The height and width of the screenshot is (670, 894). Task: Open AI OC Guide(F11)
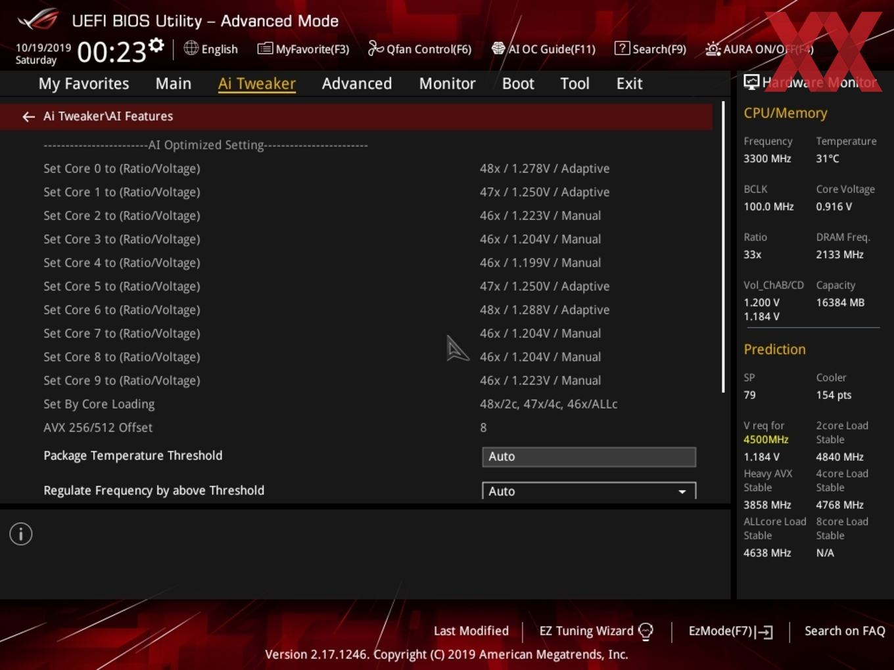pyautogui.click(x=543, y=49)
